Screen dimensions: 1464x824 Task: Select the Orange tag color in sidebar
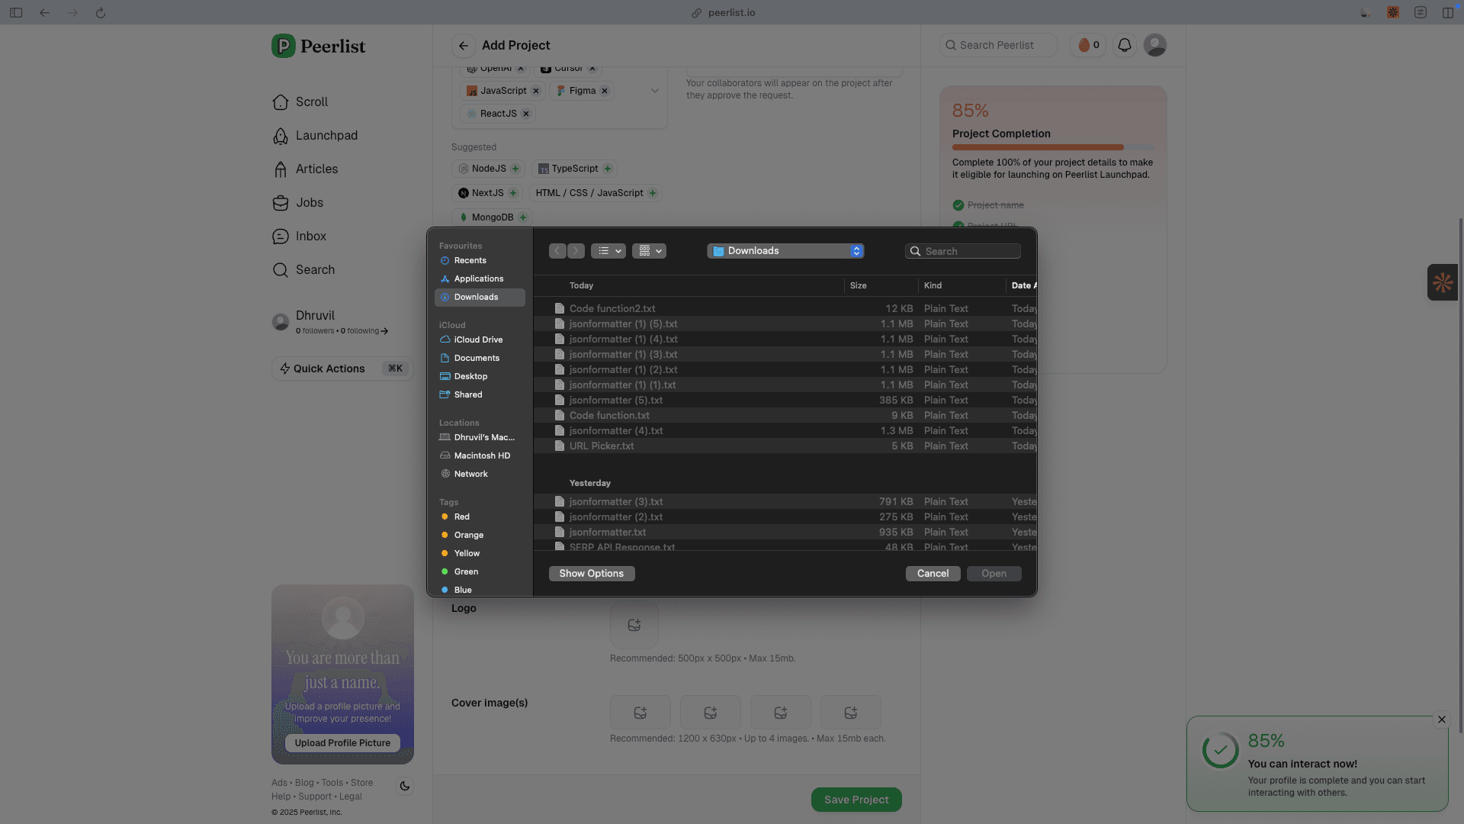point(468,535)
